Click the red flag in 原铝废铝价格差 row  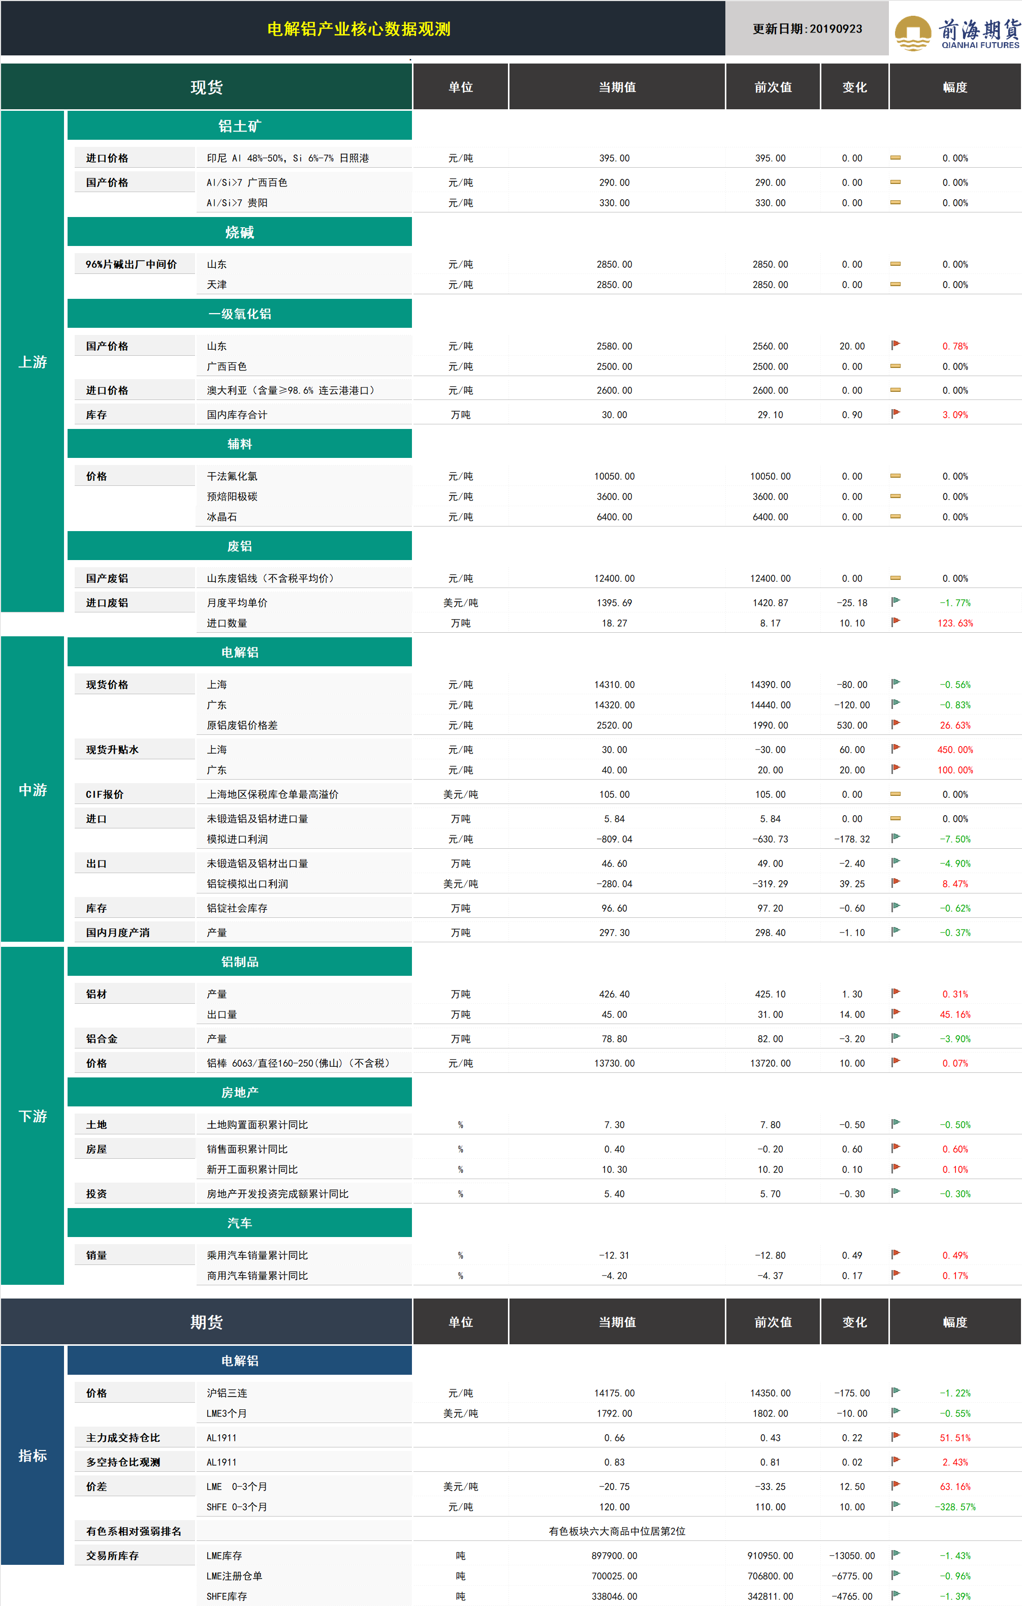pyautogui.click(x=896, y=724)
